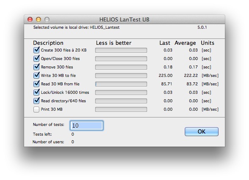Toggle Read 30 MB from file checkbox

[36, 84]
